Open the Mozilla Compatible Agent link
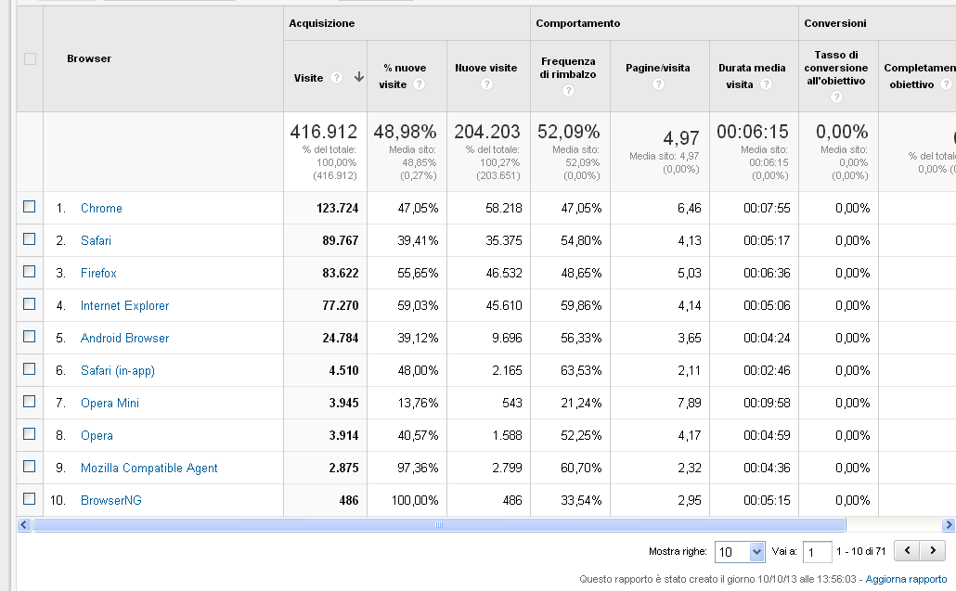The width and height of the screenshot is (956, 591). coord(149,468)
